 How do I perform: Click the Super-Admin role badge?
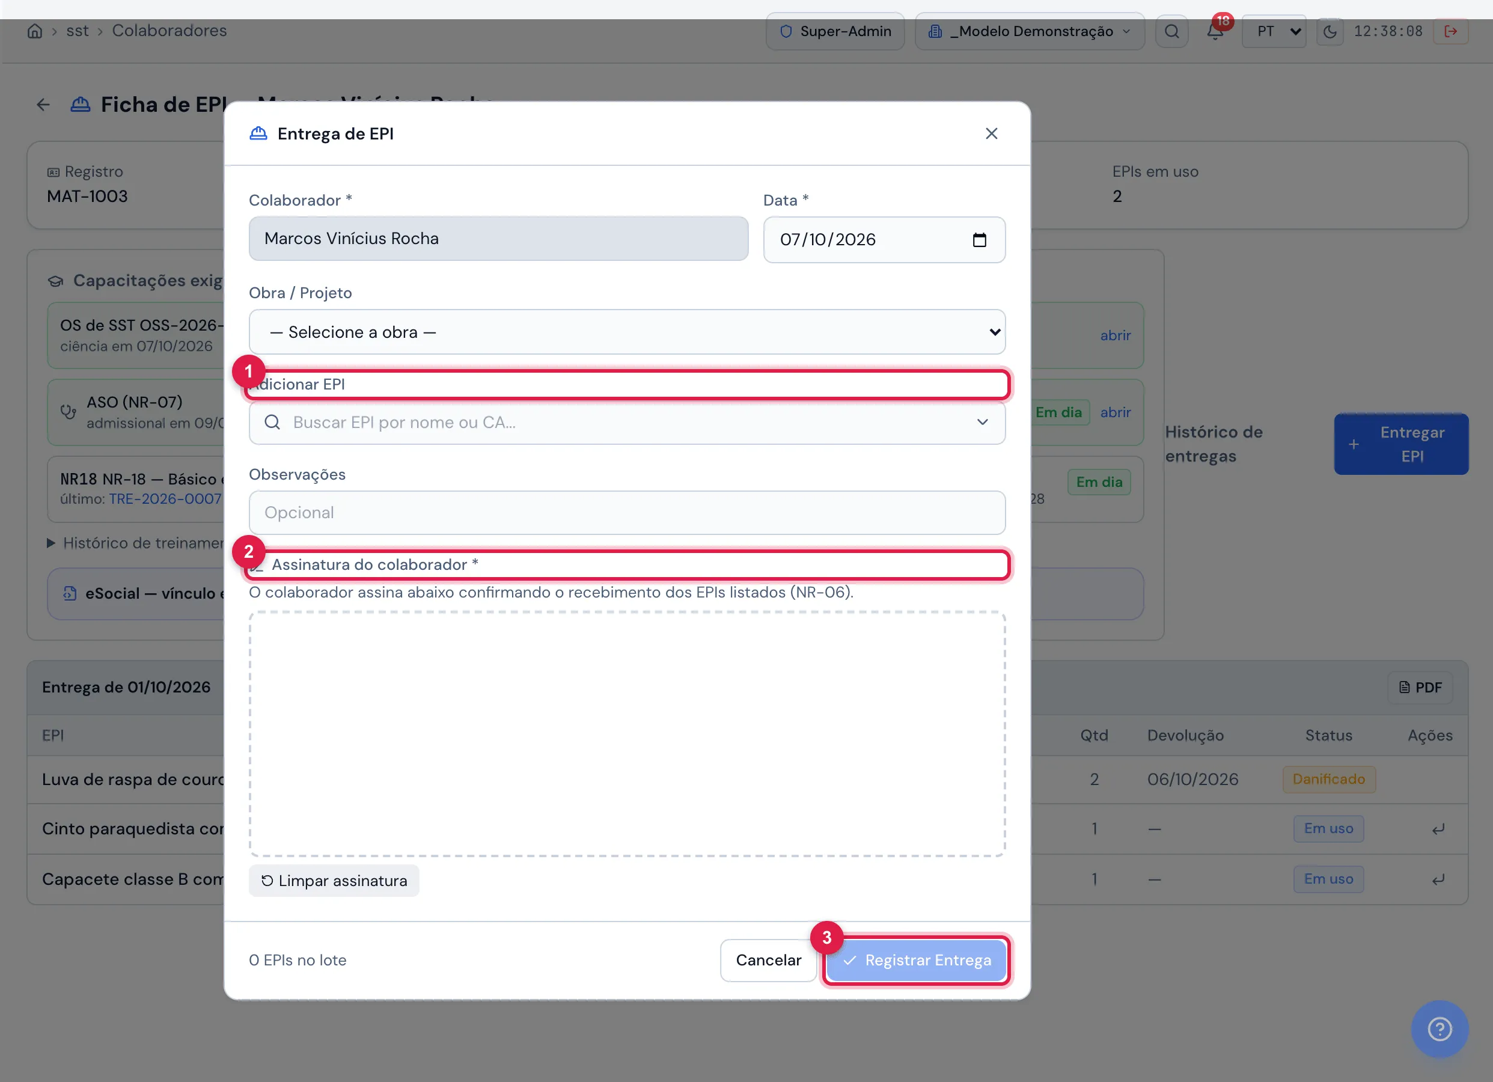click(835, 31)
